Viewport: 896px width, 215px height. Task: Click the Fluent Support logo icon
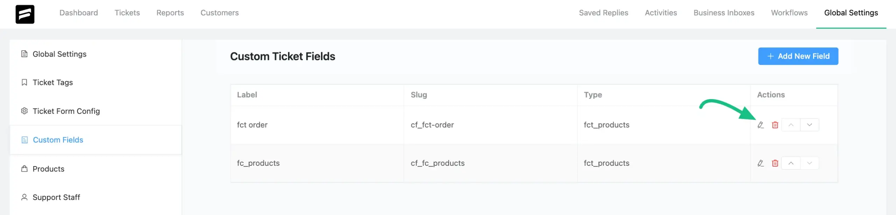coord(25,14)
